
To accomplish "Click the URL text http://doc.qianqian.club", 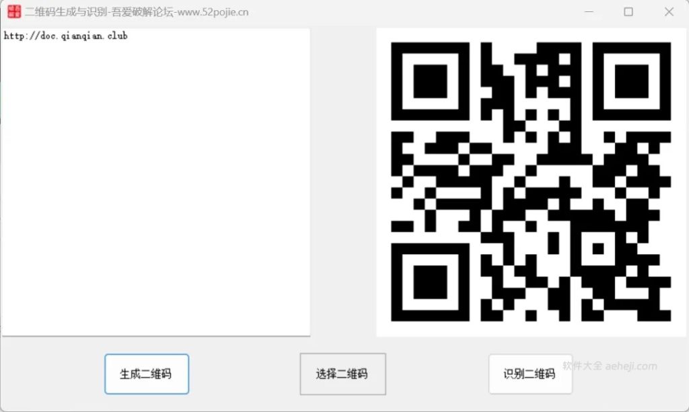I will (x=65, y=36).
